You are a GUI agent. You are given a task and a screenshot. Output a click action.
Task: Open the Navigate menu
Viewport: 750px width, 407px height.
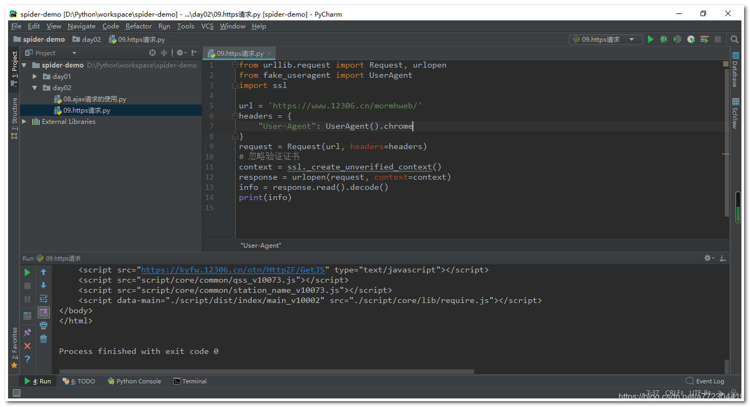tap(82, 26)
